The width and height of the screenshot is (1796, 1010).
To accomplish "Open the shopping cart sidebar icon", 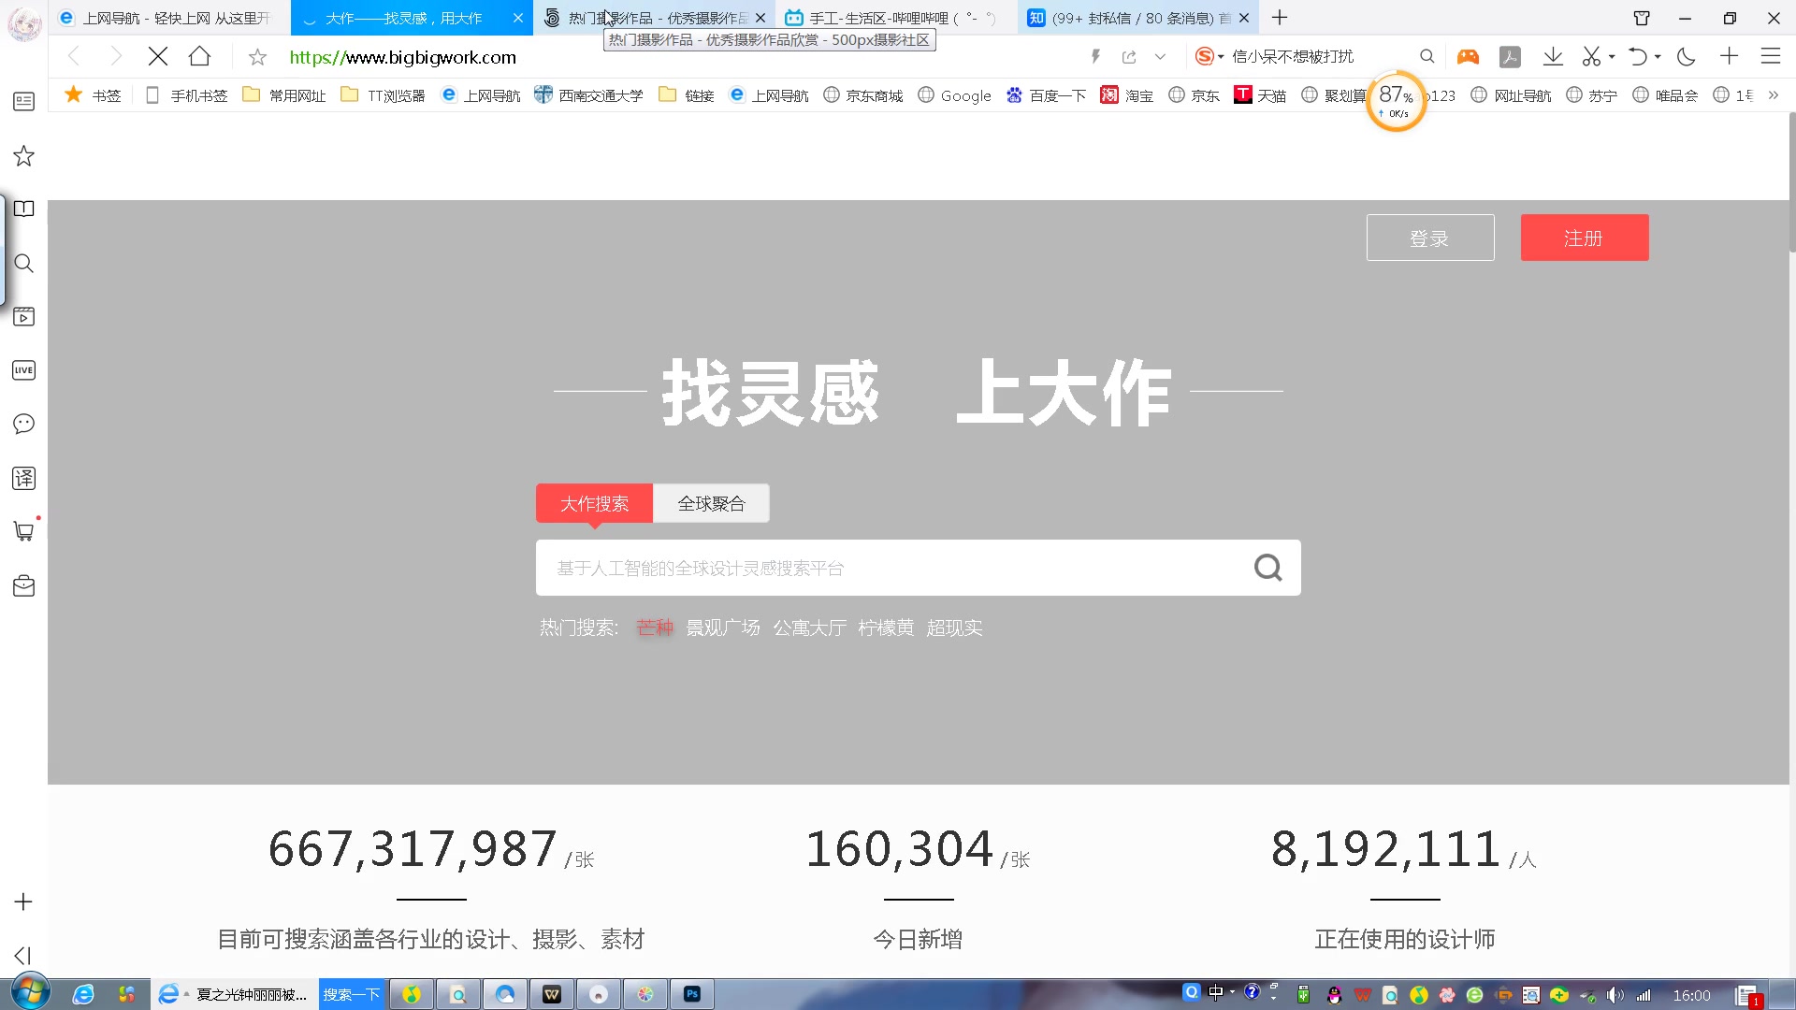I will [x=23, y=531].
